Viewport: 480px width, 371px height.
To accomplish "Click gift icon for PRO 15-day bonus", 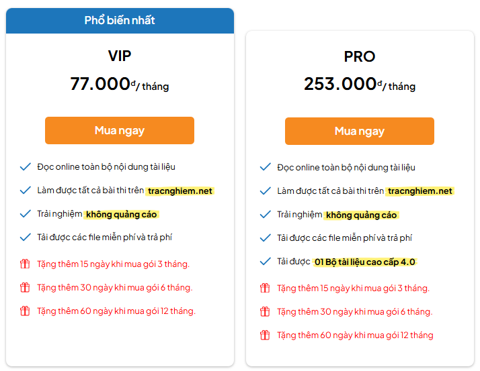I will pos(265,288).
